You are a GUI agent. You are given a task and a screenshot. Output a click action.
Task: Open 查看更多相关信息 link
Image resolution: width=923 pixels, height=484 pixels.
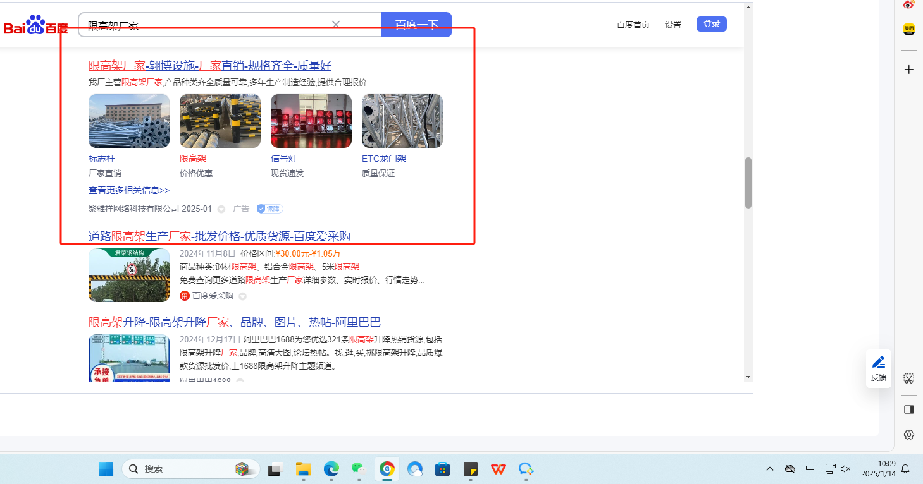point(129,190)
